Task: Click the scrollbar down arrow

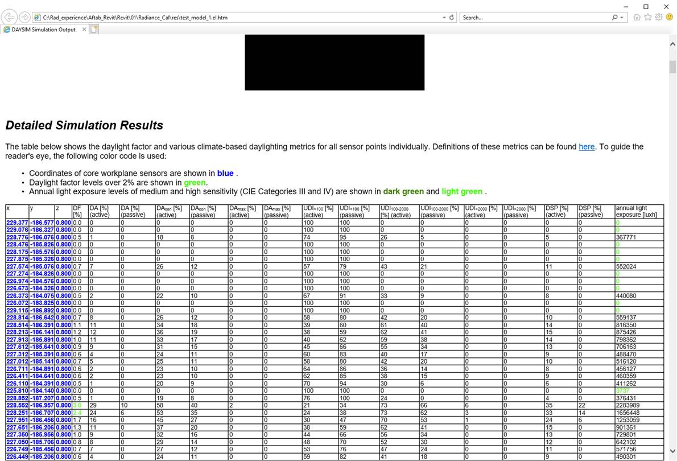Action: coord(672,451)
